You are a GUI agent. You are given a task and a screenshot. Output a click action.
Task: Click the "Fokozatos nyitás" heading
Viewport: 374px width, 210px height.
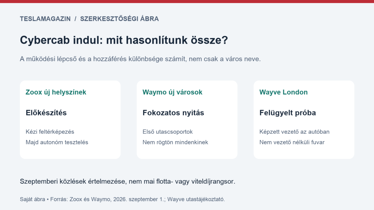[173, 113]
